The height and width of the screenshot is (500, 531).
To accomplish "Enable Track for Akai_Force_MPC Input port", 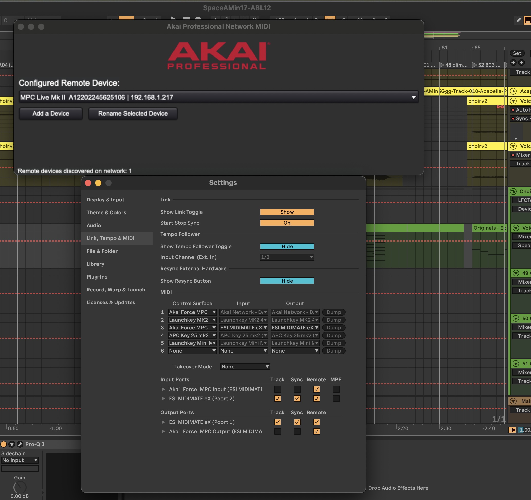I will pos(277,389).
